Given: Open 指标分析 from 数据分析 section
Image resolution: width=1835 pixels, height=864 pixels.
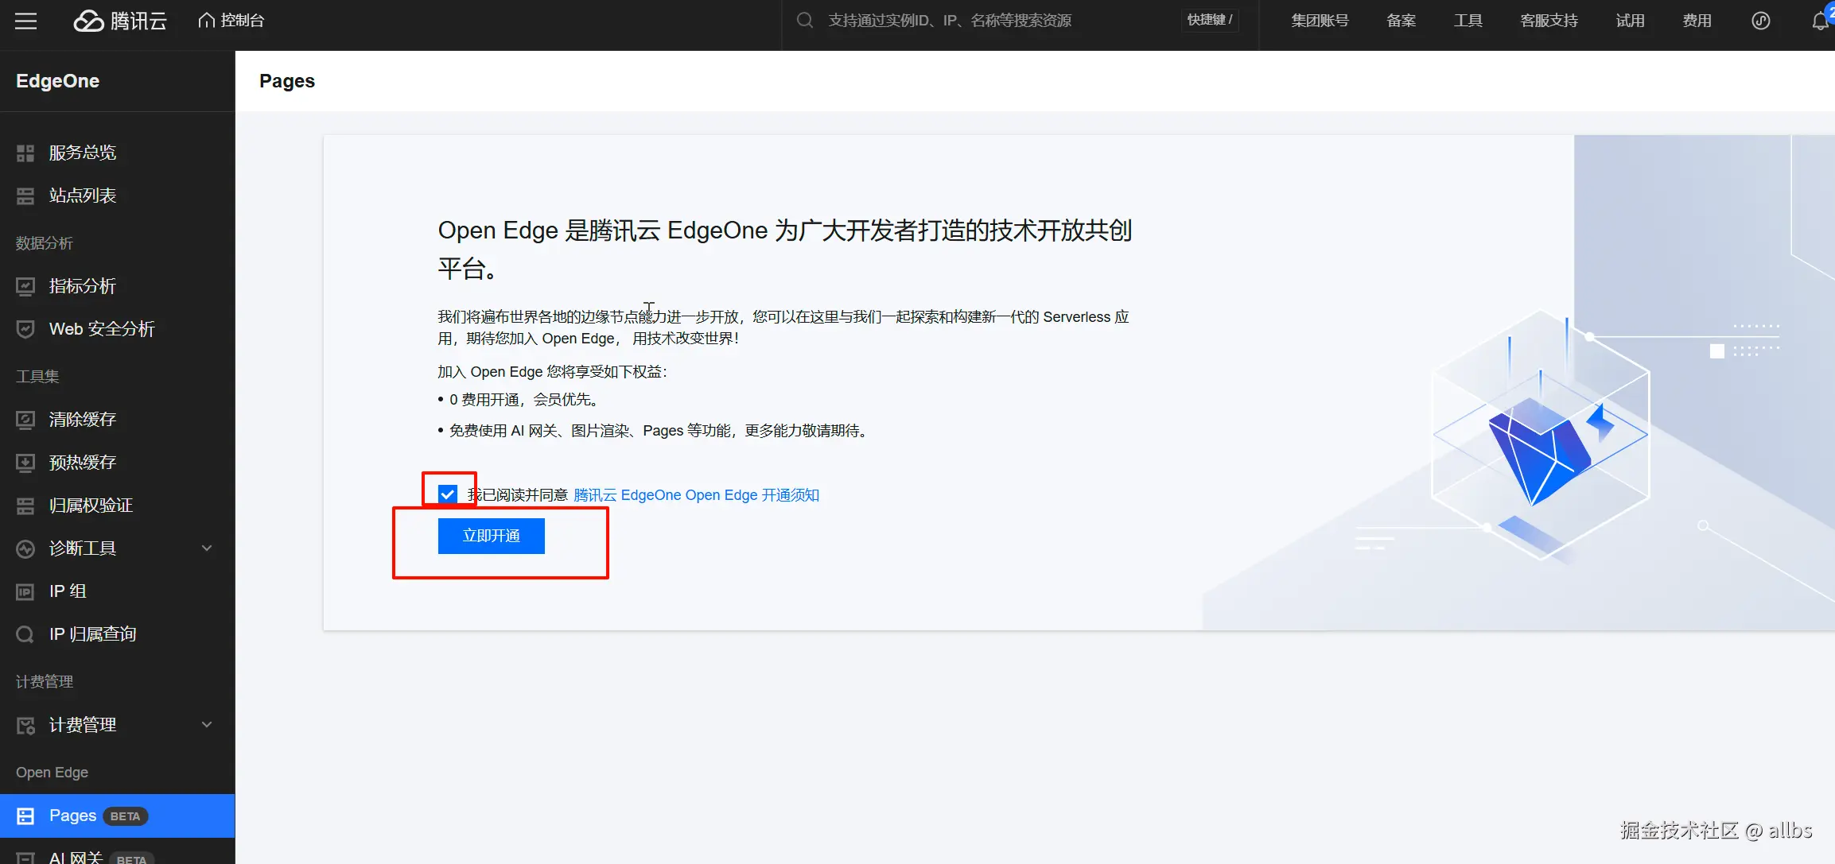Looking at the screenshot, I should point(83,285).
